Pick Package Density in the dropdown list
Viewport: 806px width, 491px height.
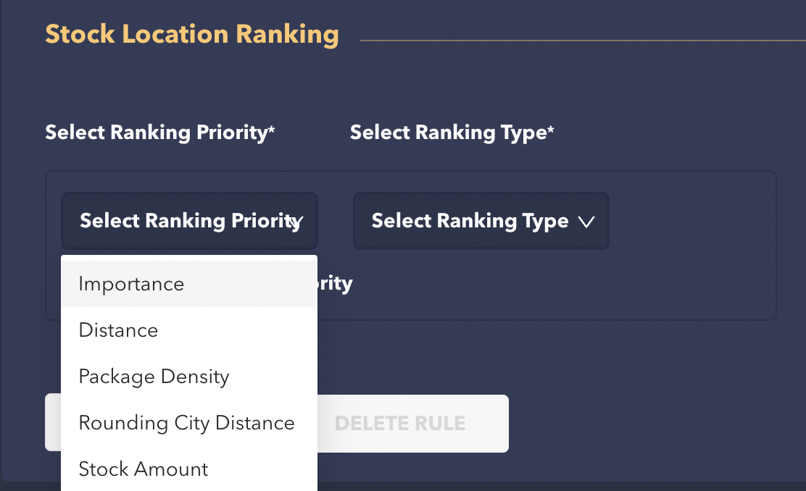[154, 377]
